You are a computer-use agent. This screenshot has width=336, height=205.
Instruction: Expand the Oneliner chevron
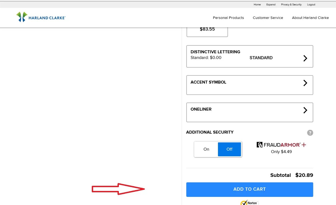305,110
